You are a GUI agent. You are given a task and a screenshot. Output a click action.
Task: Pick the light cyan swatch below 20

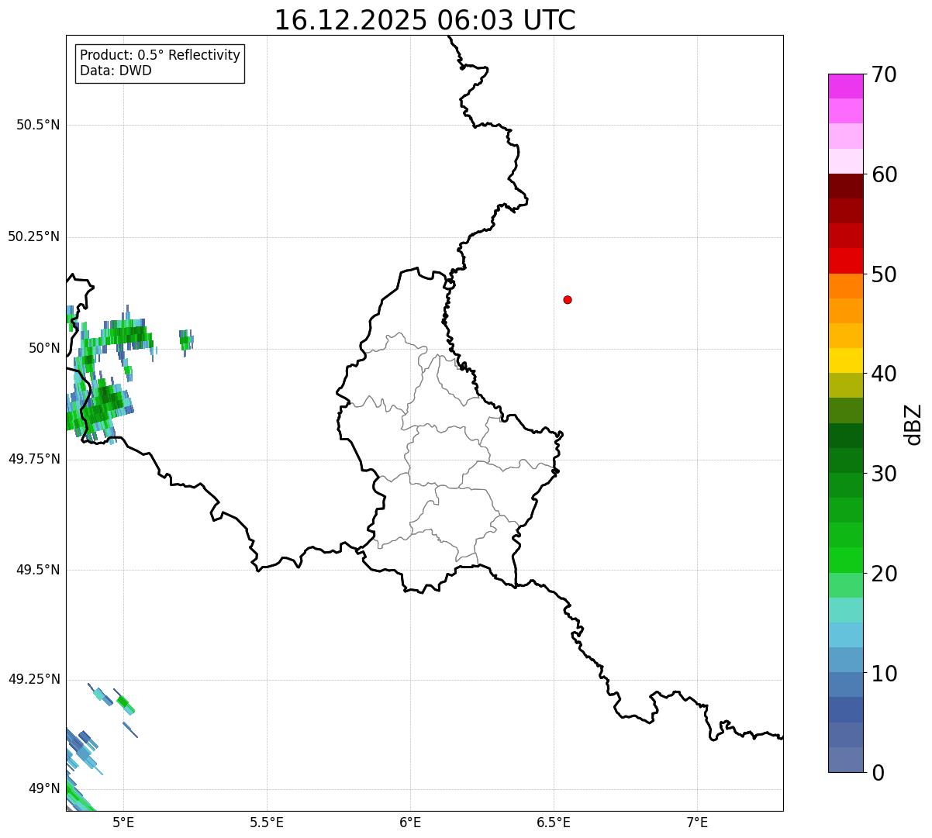[845, 610]
